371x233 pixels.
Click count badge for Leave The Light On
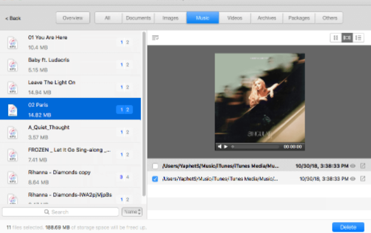pos(124,87)
